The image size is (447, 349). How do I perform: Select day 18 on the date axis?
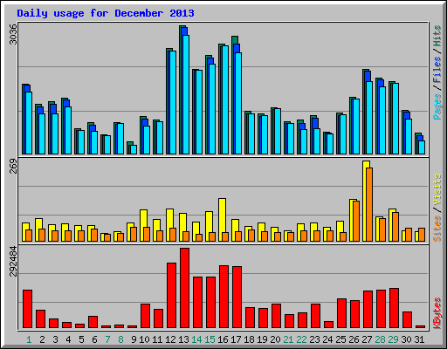pos(249,339)
